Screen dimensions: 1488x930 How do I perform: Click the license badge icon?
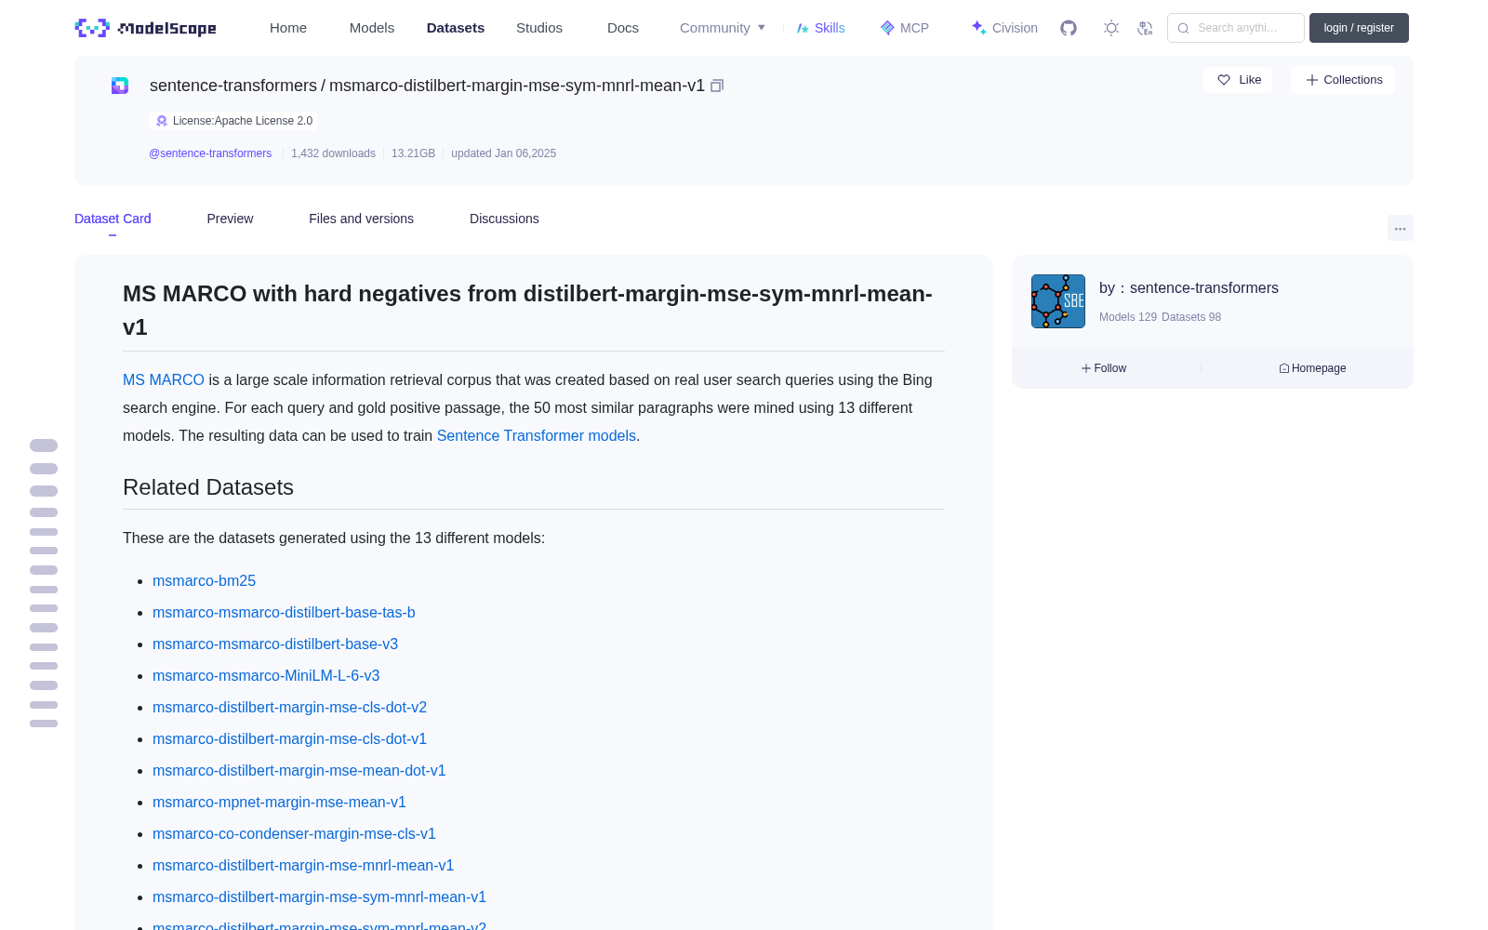[x=162, y=121]
